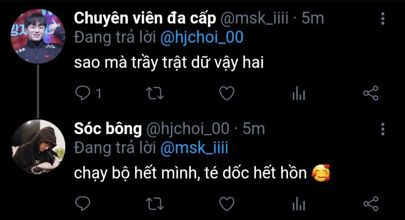Reply to Sóc bông's tweet
The width and height of the screenshot is (405, 220).
[83, 204]
